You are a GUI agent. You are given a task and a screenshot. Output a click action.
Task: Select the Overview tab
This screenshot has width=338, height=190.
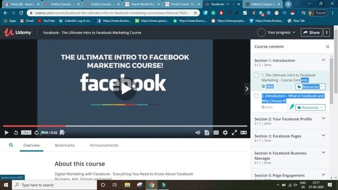click(32, 145)
